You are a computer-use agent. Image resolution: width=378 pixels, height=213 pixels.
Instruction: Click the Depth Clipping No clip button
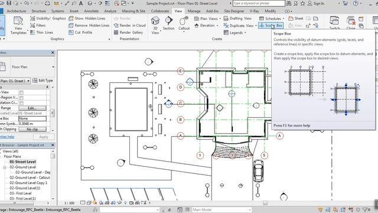tap(32, 130)
